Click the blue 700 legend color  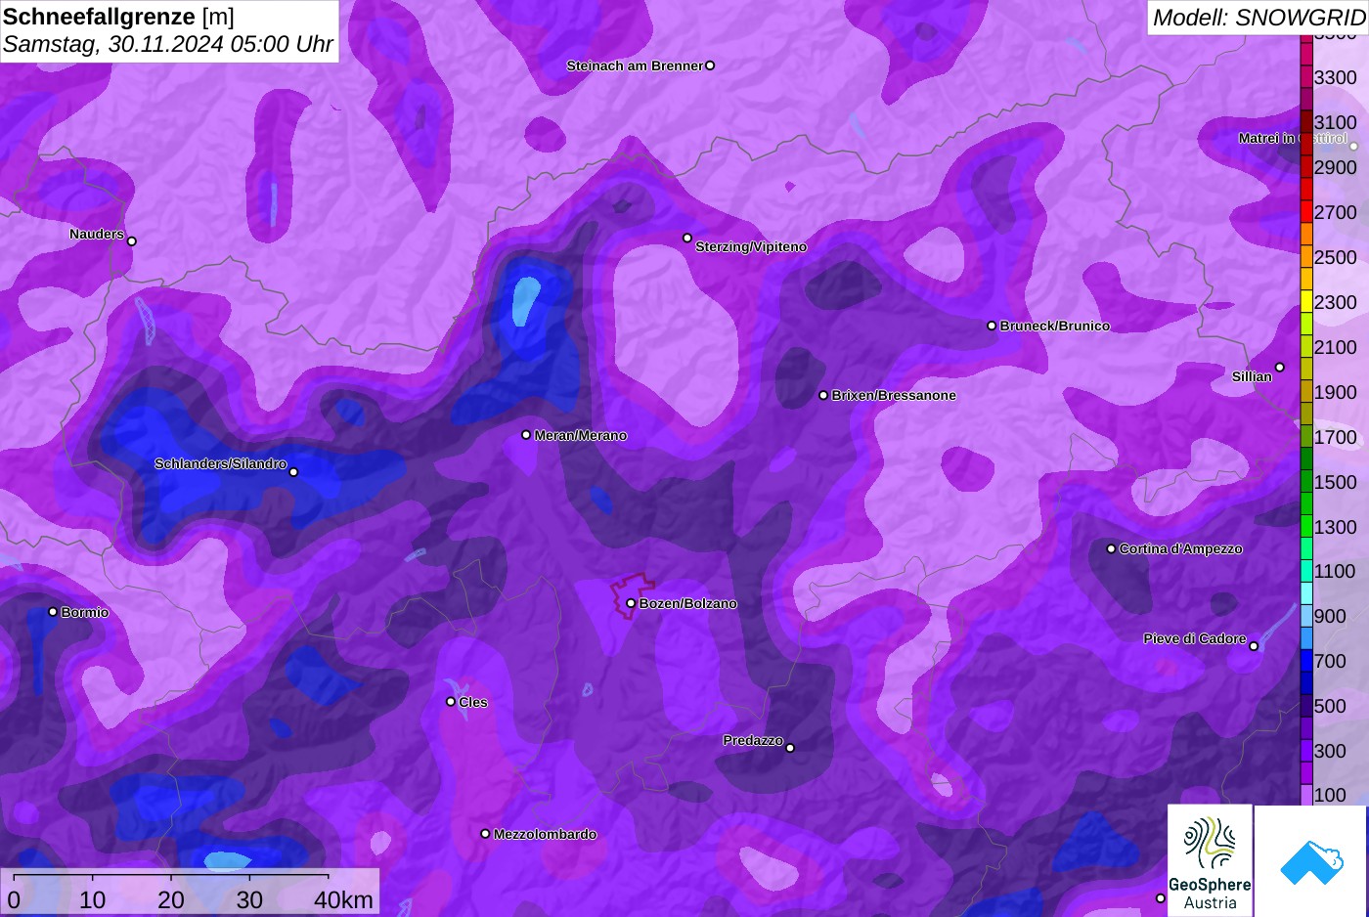1305,661
